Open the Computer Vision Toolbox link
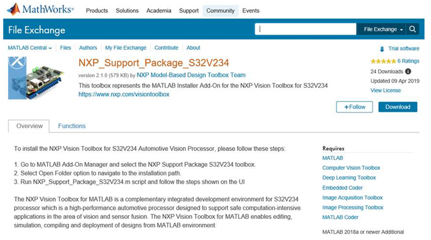The height and width of the screenshot is (240, 431). pos(351,168)
